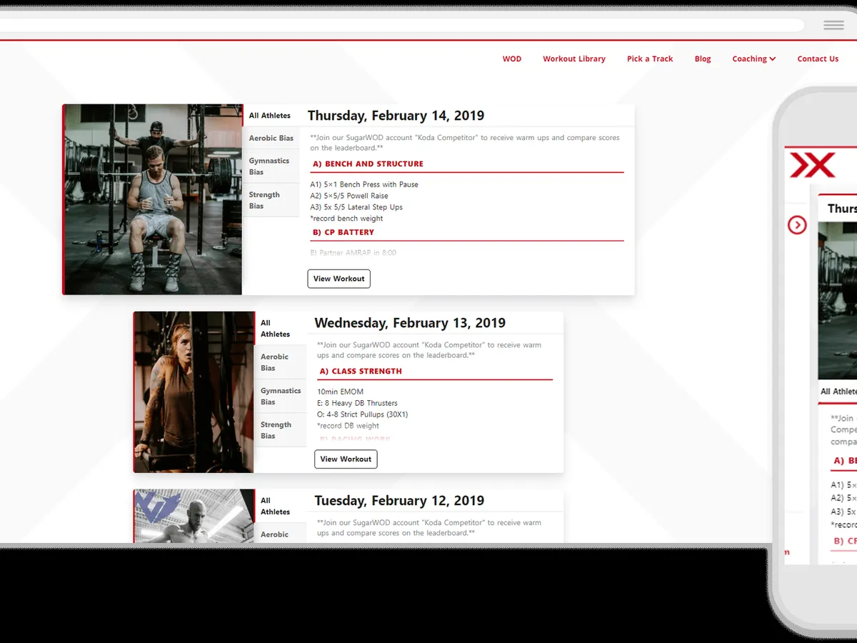Click View Workout for Wednesday February 13

pyautogui.click(x=346, y=459)
